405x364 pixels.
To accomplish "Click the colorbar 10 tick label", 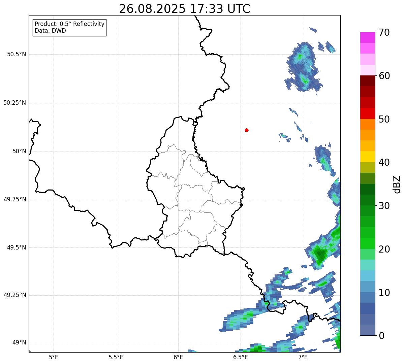I will [x=384, y=293].
